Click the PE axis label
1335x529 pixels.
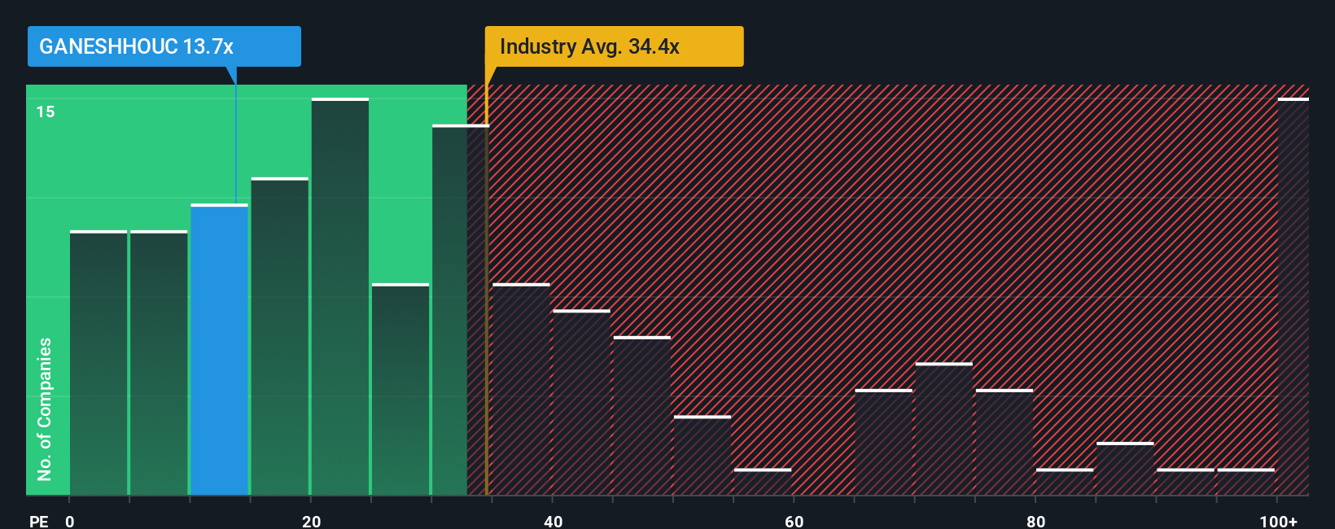point(38,521)
